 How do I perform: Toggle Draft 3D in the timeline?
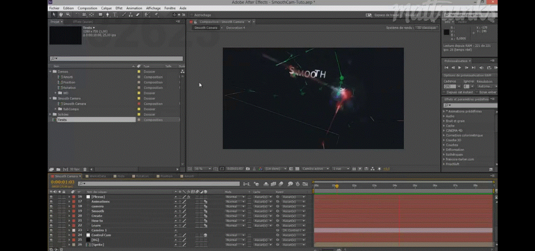(x=256, y=184)
